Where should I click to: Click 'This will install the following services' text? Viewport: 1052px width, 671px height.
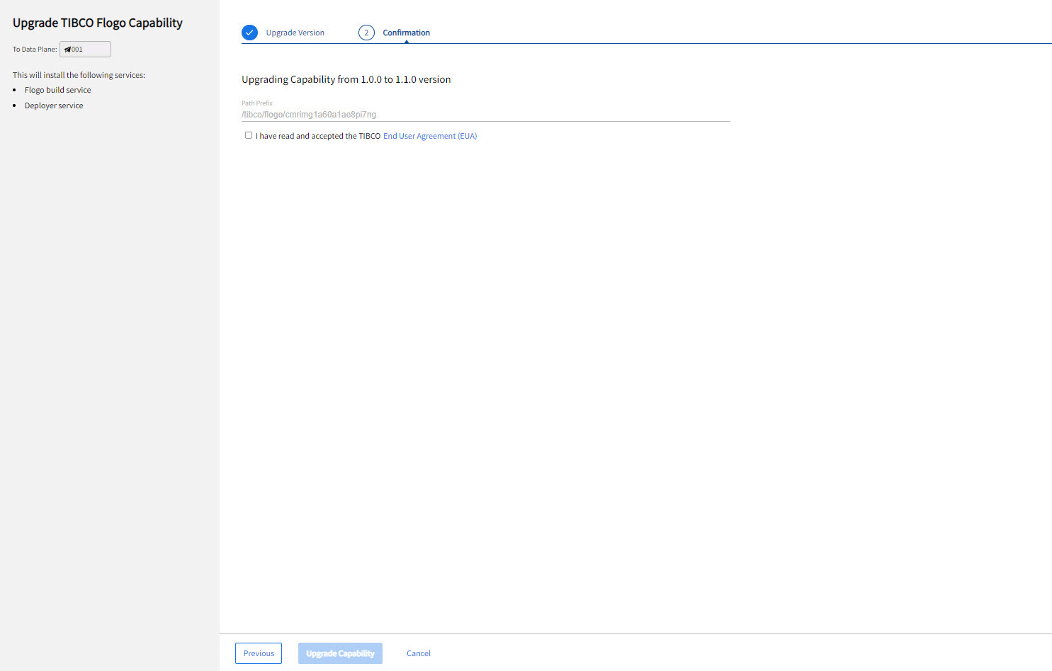click(x=79, y=75)
